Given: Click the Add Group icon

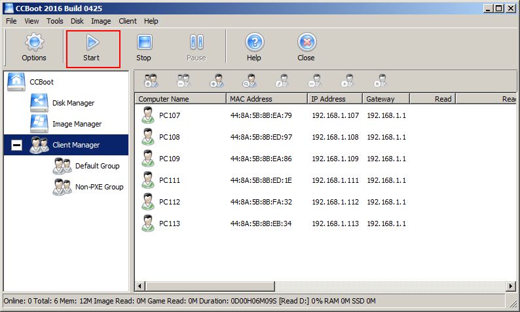Looking at the screenshot, I should 151,81.
